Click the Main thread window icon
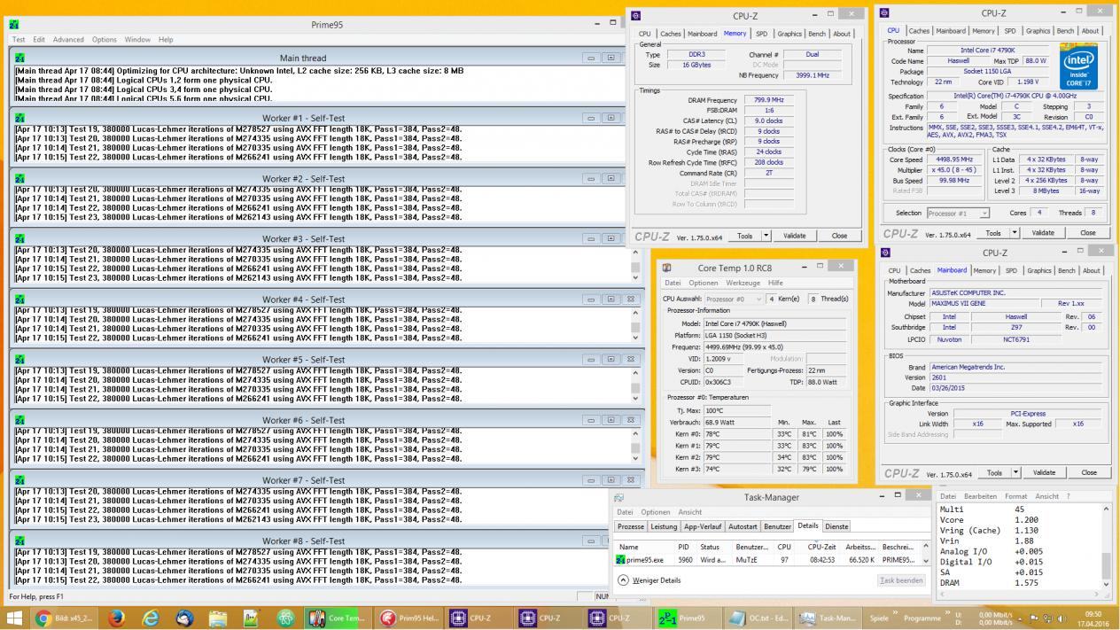 click(19, 58)
